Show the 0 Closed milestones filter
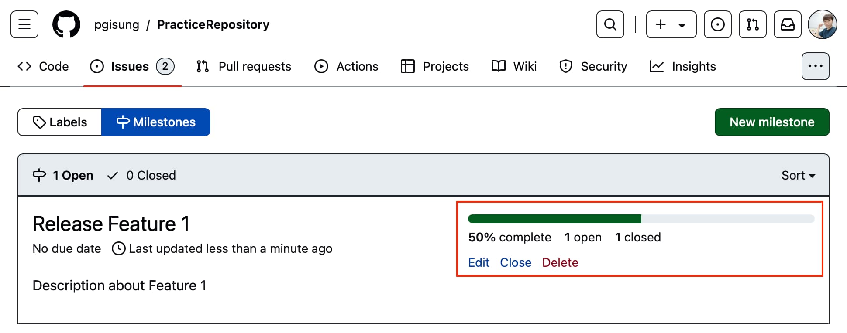The height and width of the screenshot is (333, 847). coord(142,175)
